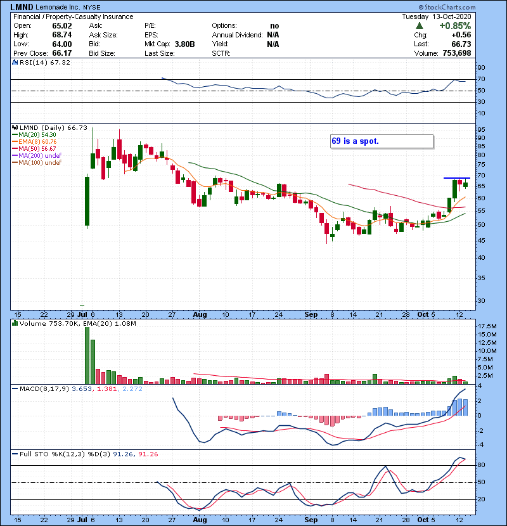Click the Prev Close value 66.17

[61, 53]
